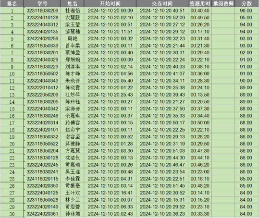This screenshot has width=259, height=218.
Task: Select submit time 2024-12-10 20:15:31 cell
Action: point(162,200)
